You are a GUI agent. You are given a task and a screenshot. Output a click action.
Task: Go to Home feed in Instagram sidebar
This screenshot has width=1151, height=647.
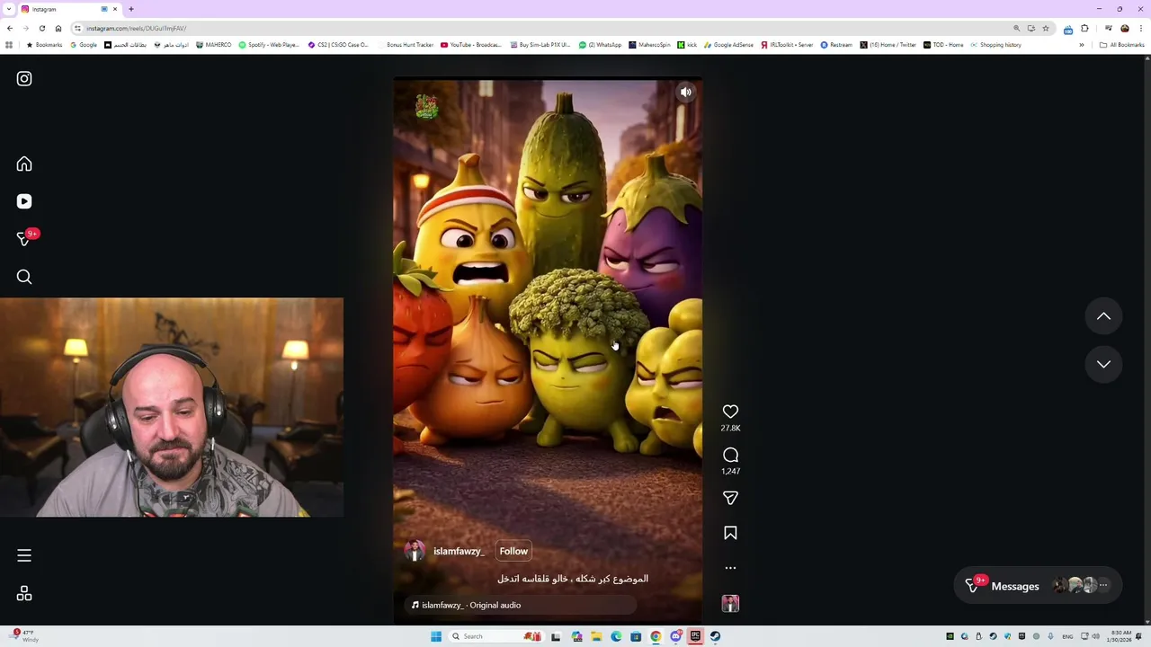pyautogui.click(x=24, y=164)
